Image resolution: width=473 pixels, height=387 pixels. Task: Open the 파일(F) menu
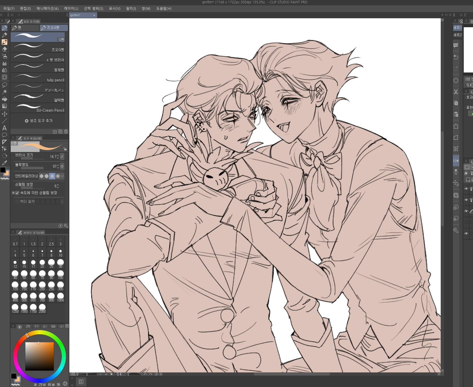pyautogui.click(x=9, y=8)
